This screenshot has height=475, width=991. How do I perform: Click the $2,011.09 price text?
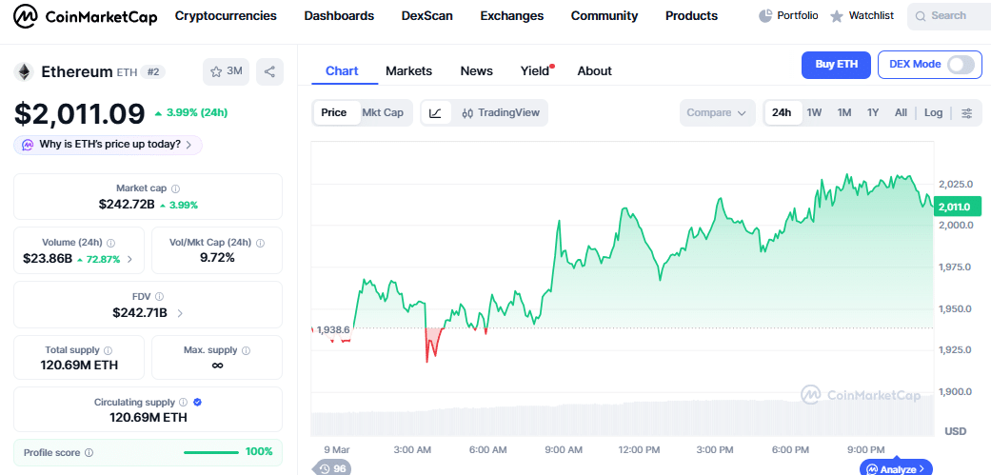(80, 113)
